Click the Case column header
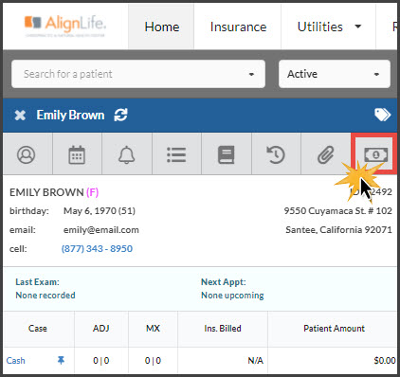 click(x=38, y=329)
